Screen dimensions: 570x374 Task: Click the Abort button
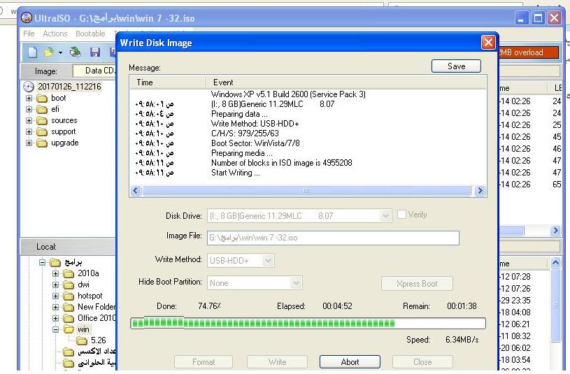click(x=350, y=362)
